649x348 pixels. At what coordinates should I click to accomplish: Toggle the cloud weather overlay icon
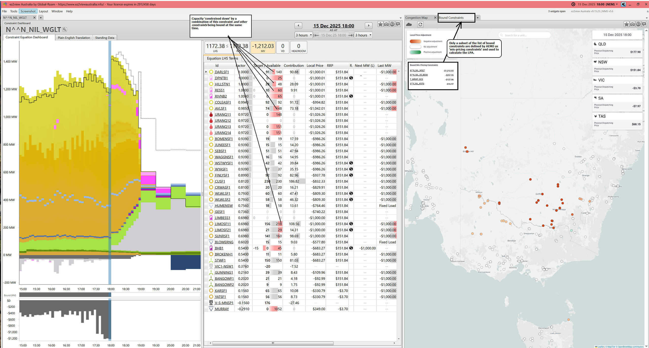coord(409,24)
